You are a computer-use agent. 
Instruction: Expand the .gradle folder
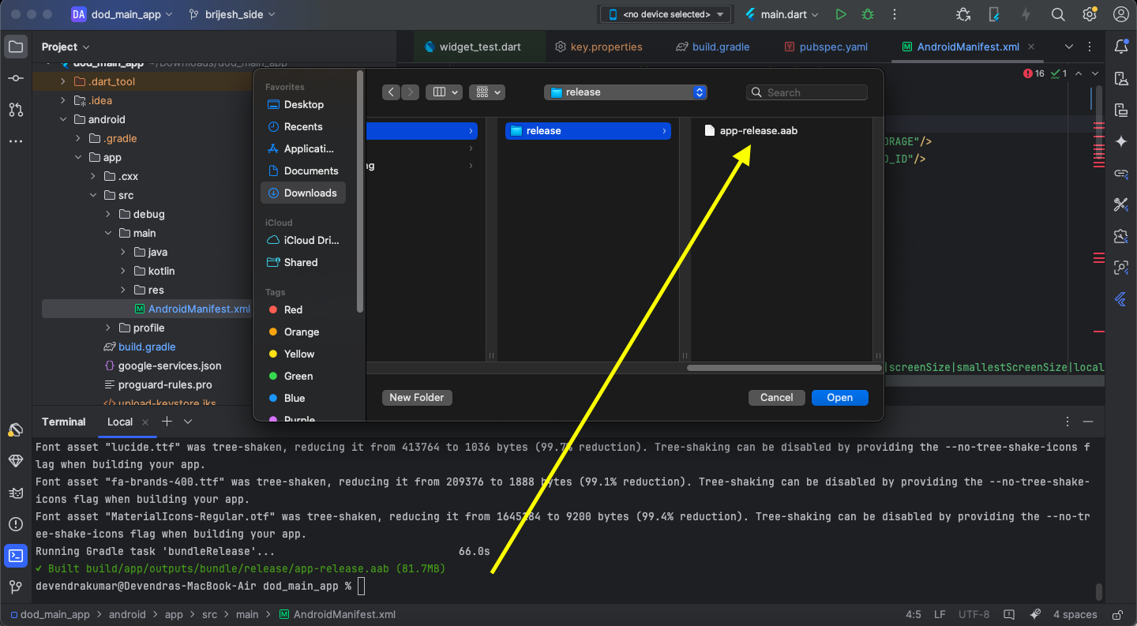tap(78, 138)
